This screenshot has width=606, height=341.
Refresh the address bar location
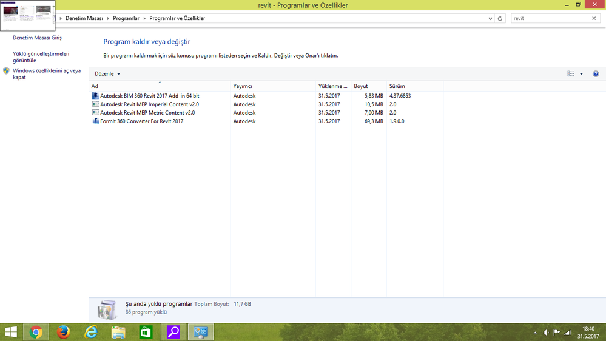500,18
